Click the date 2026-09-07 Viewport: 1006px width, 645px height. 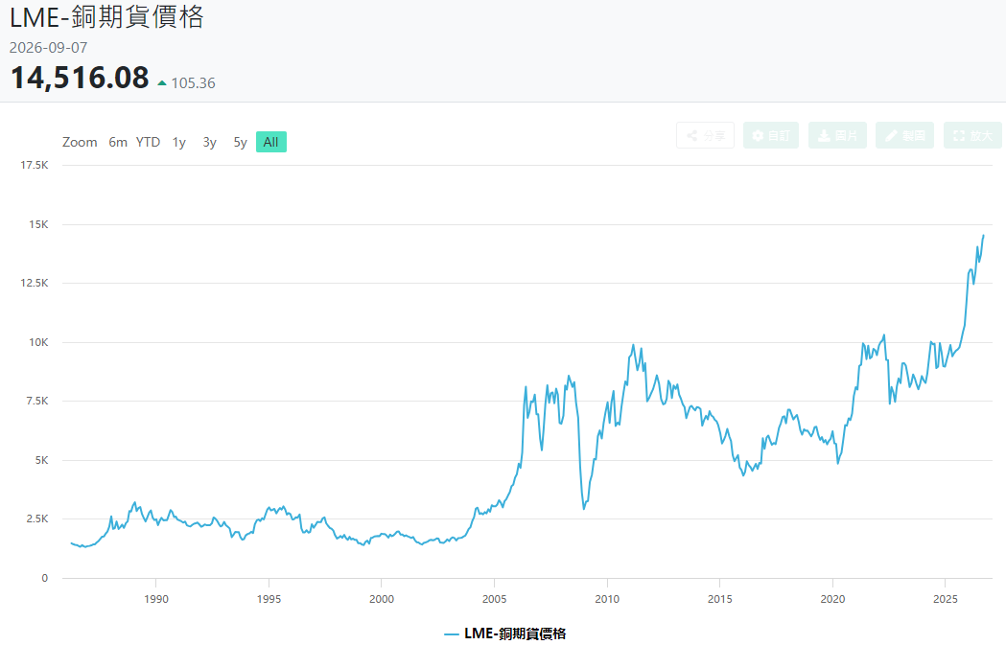click(48, 48)
